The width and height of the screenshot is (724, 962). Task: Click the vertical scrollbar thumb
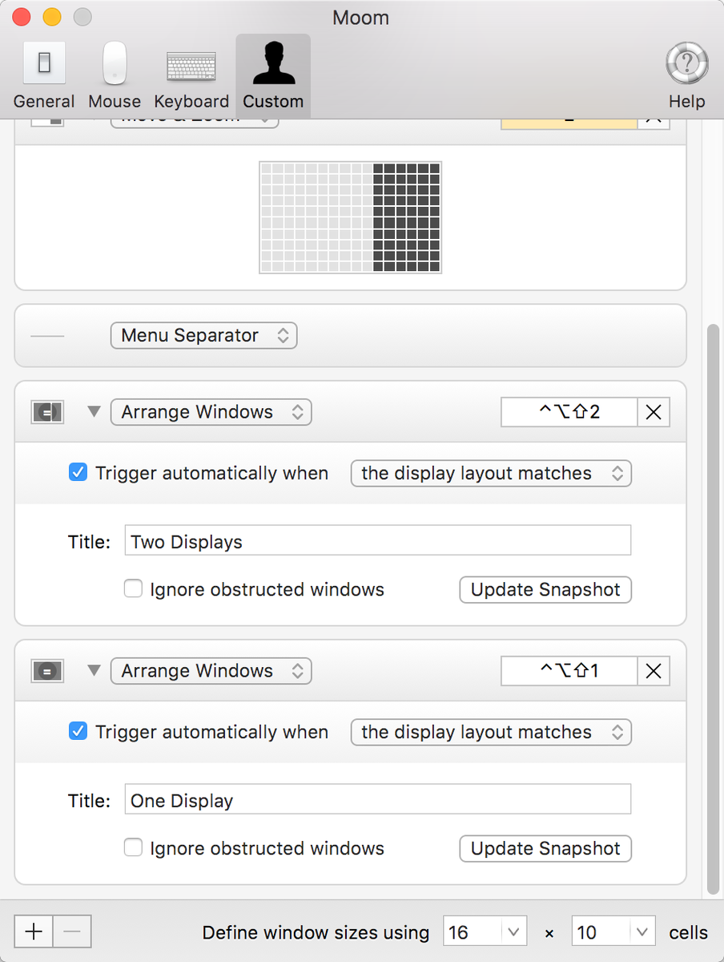click(713, 609)
